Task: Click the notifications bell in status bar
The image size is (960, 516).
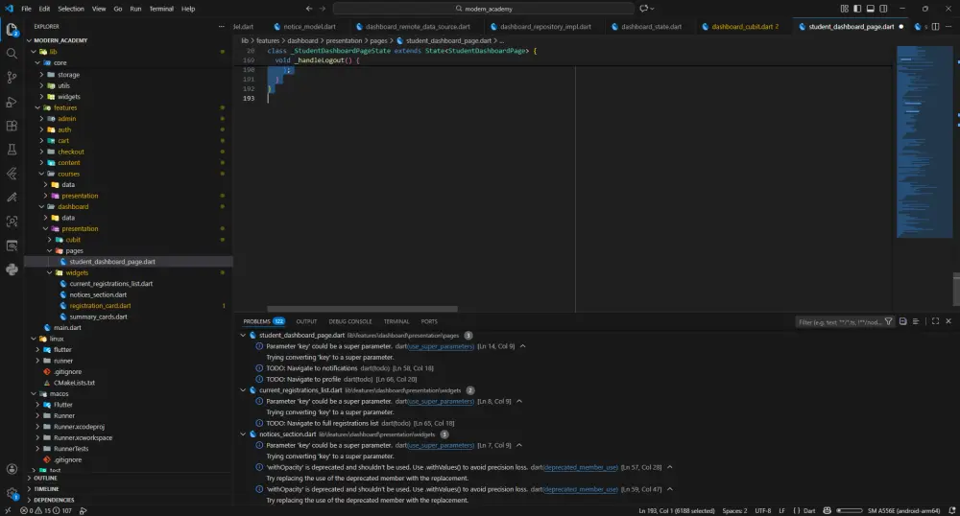Action: [x=952, y=510]
